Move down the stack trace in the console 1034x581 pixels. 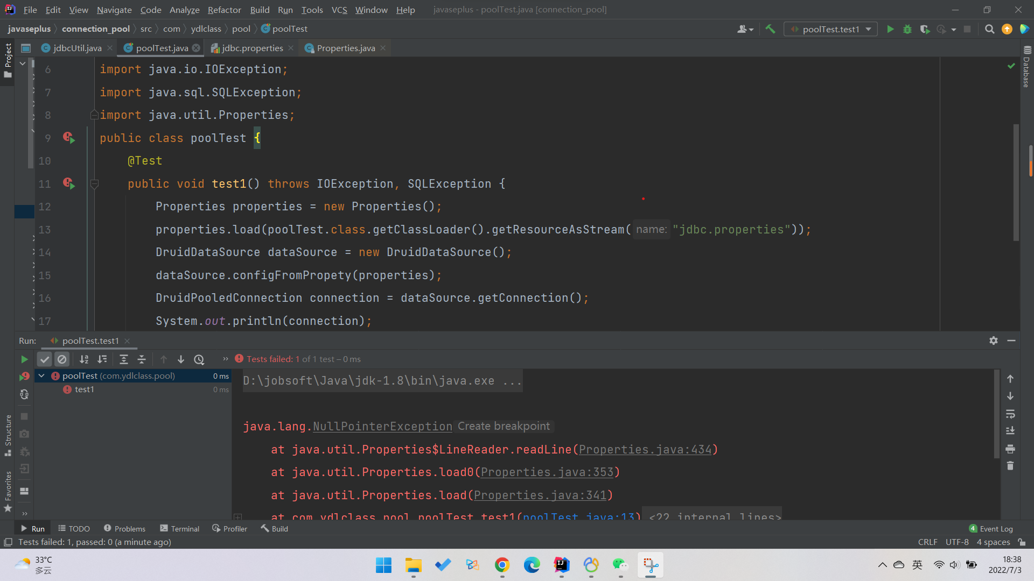pyautogui.click(x=1010, y=396)
